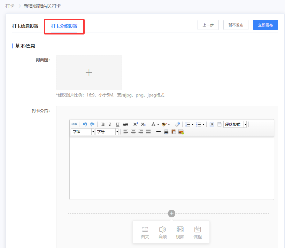Open the 字号 font size dropdown
Viewport: 285px width, 248px height.
[x=107, y=132]
